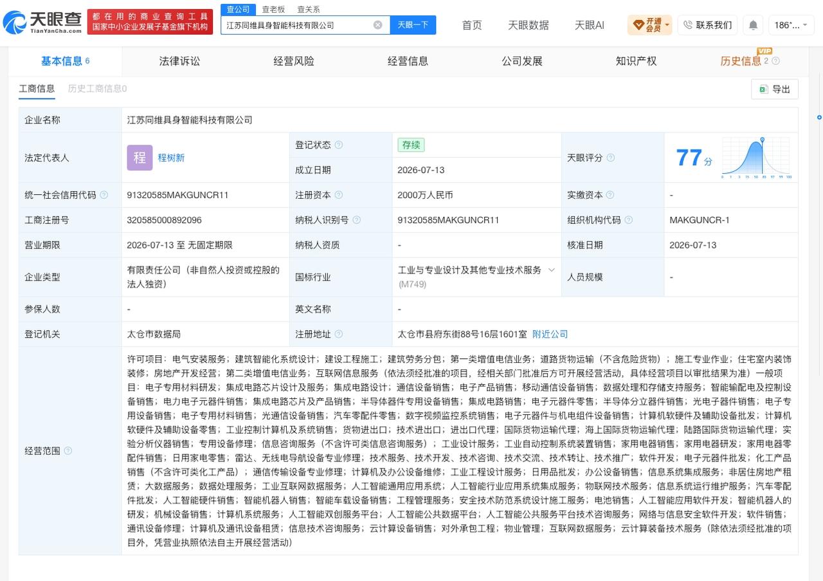Image resolution: width=823 pixels, height=581 pixels.
Task: Open 天眼AI in the top nav
Action: click(x=589, y=25)
